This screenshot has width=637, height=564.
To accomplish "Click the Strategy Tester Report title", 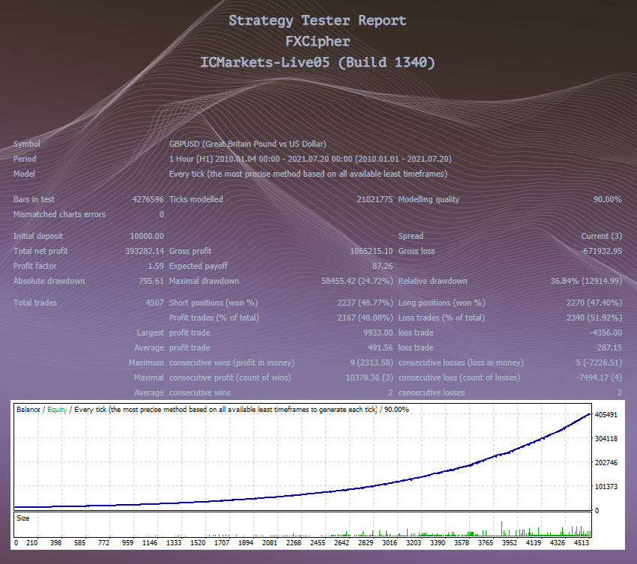I will (x=318, y=20).
